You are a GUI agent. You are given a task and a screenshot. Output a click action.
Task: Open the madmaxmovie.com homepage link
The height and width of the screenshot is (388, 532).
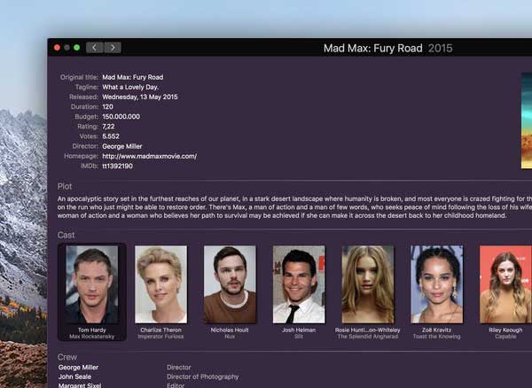pos(149,156)
